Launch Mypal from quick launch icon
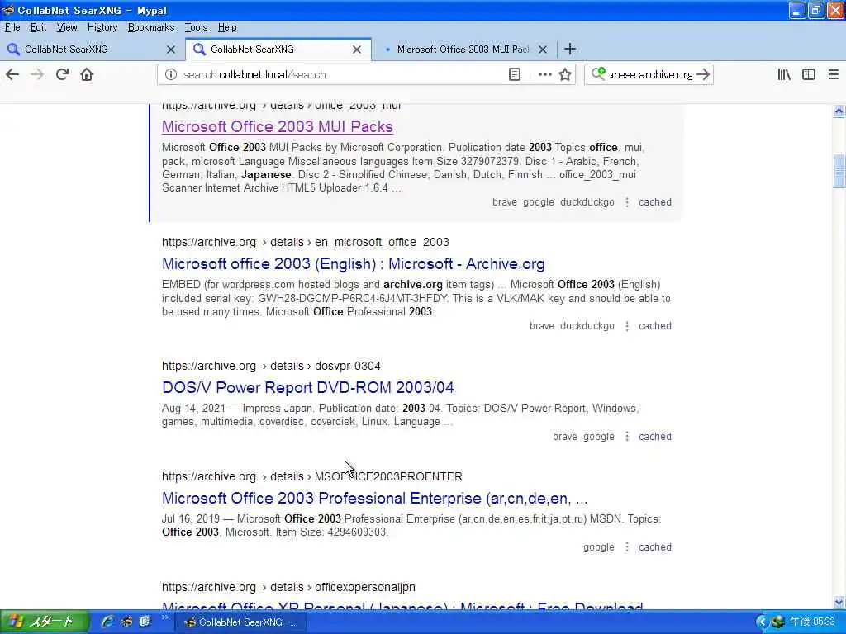Viewport: 846px width, 634px height. tap(126, 622)
